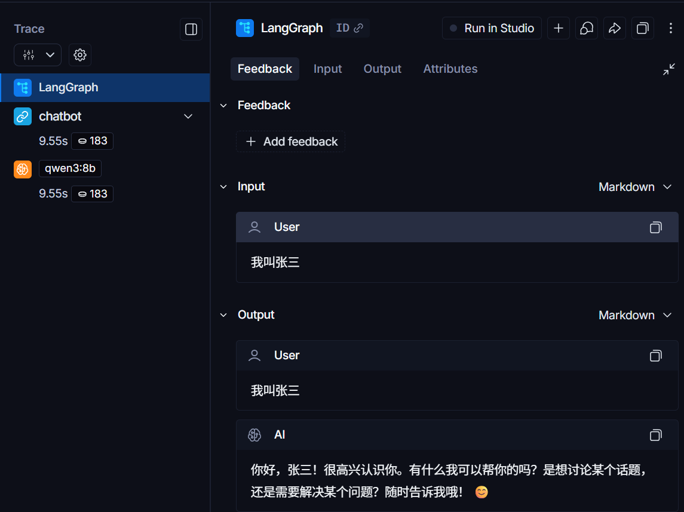Click Run in Studio button
This screenshot has width=684, height=512.
[x=492, y=29]
